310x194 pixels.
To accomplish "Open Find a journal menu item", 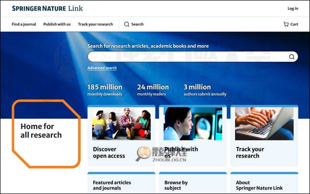I will [24, 24].
